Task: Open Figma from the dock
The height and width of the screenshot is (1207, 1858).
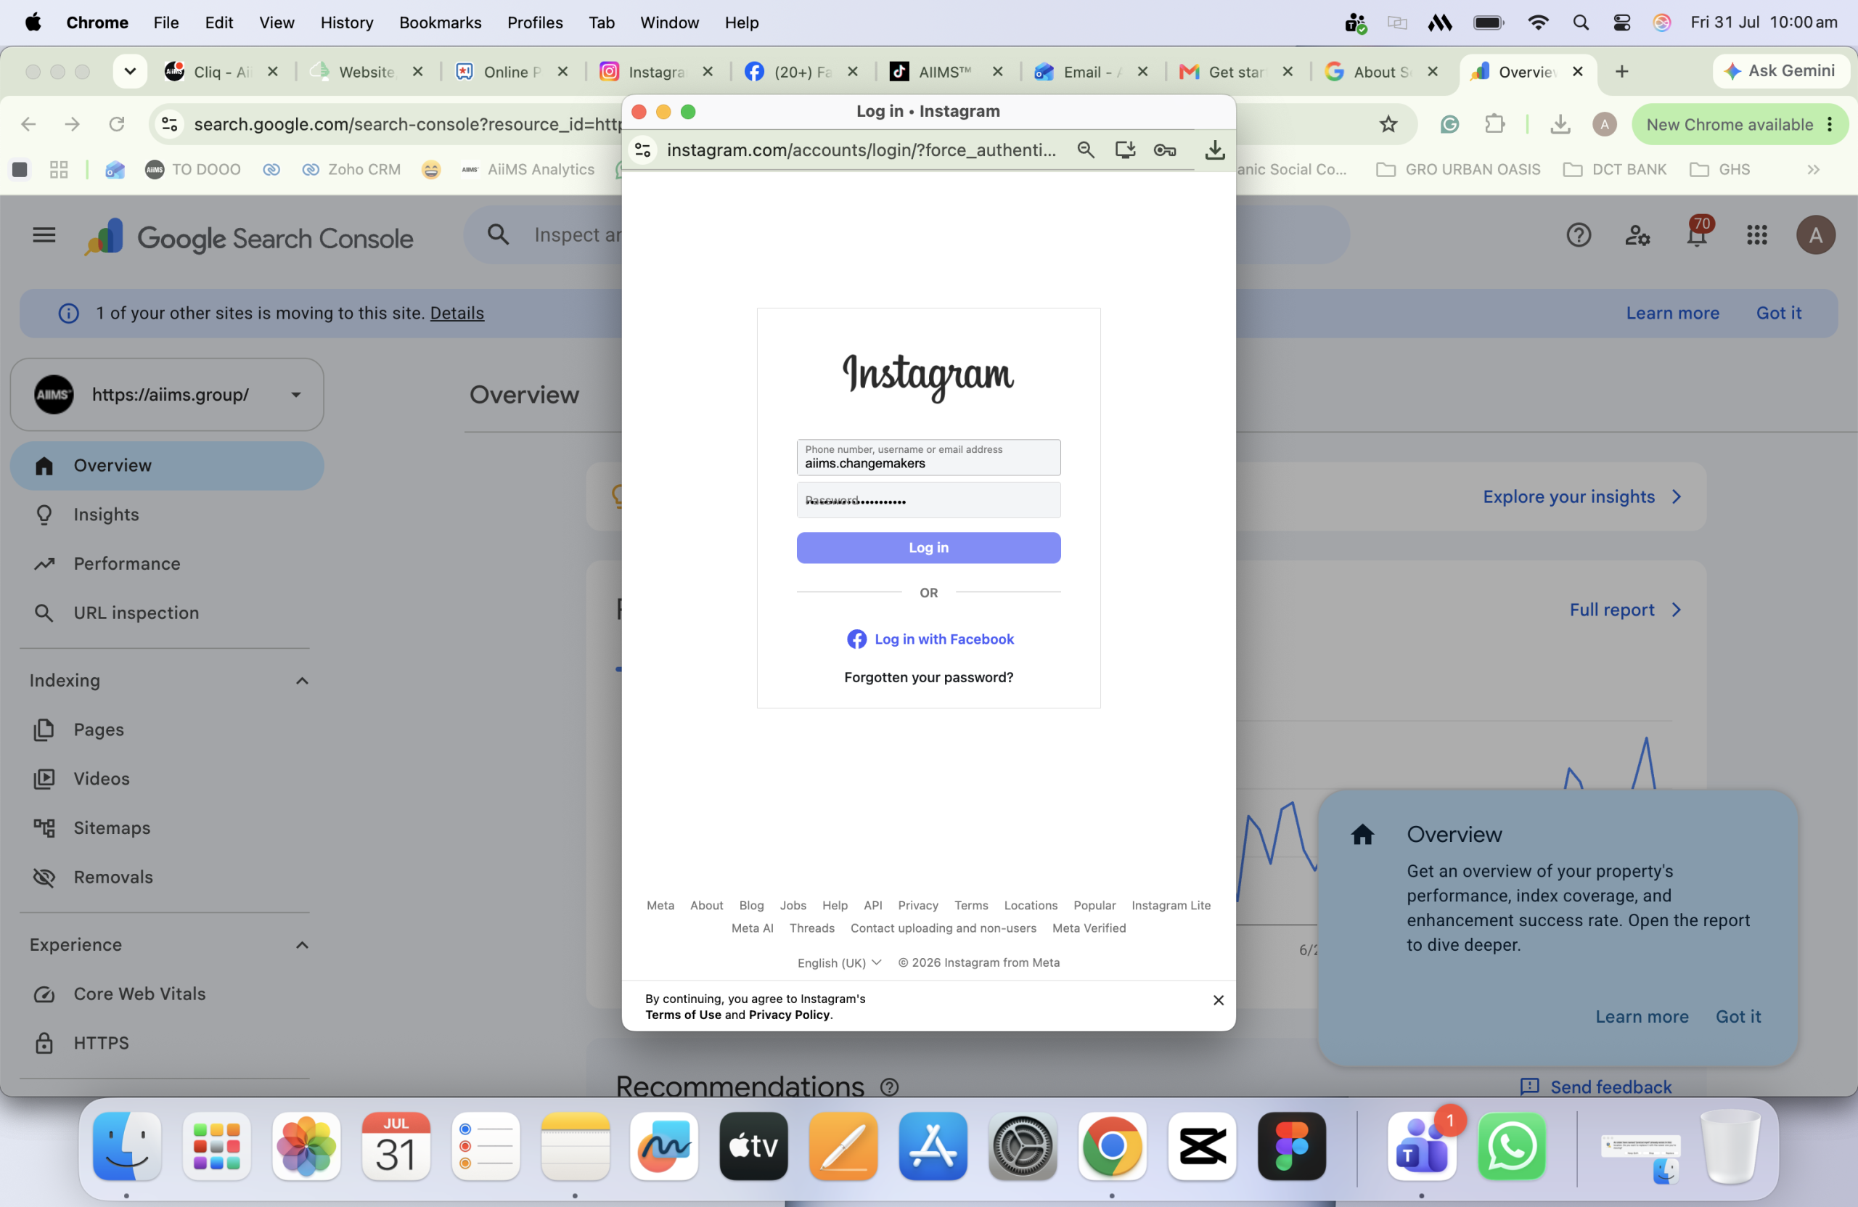Action: (x=1291, y=1146)
